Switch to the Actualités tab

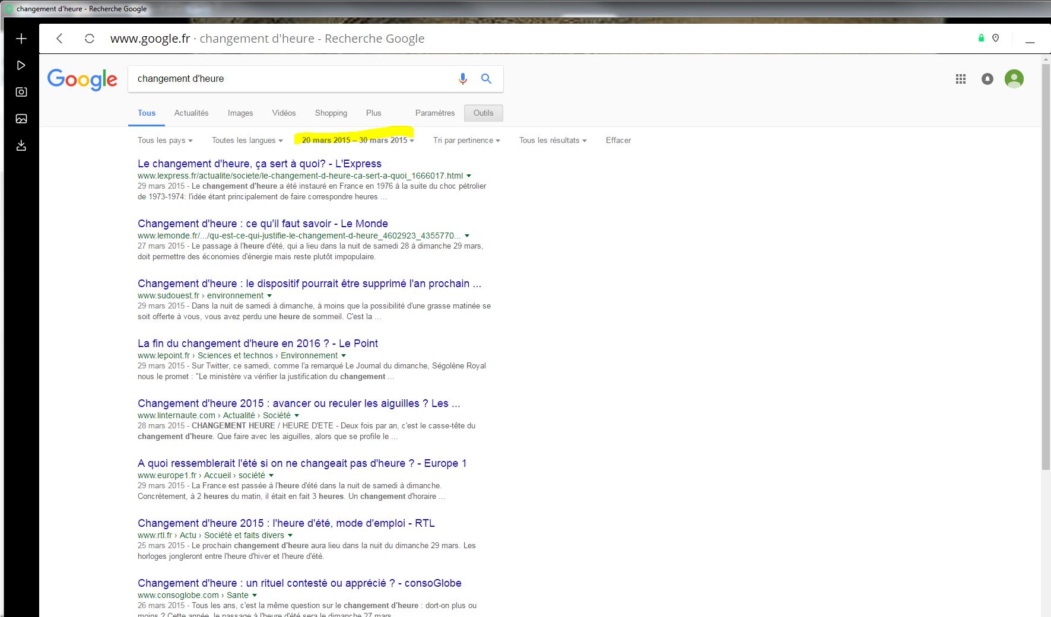point(191,113)
